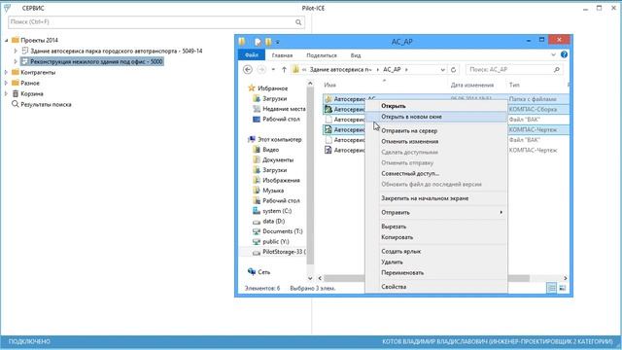This screenshot has width=622, height=350.
Task: Click the quick access properties icon in title bar
Action: (x=258, y=42)
